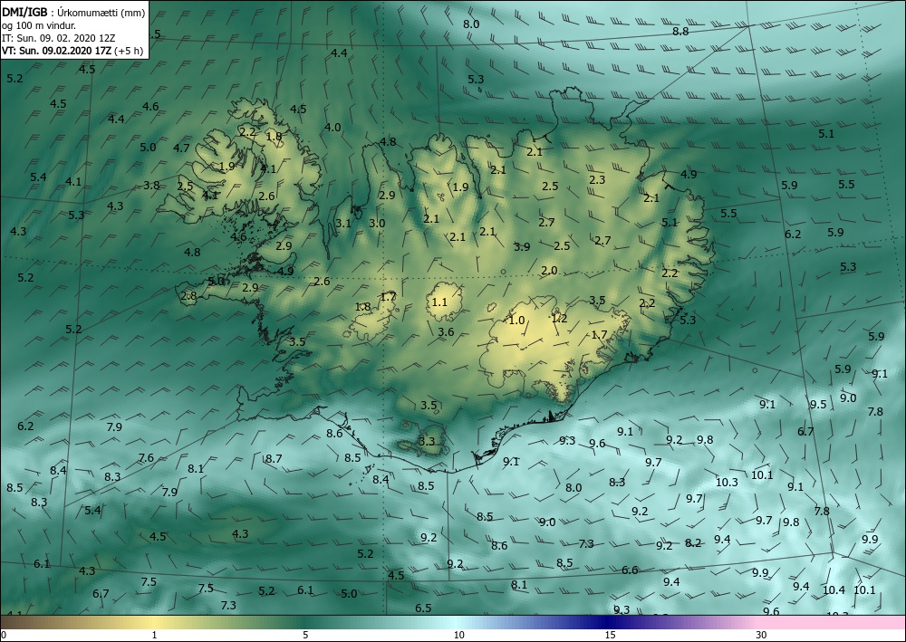
Task: Click the value "4.7" on the map
Action: point(181,148)
